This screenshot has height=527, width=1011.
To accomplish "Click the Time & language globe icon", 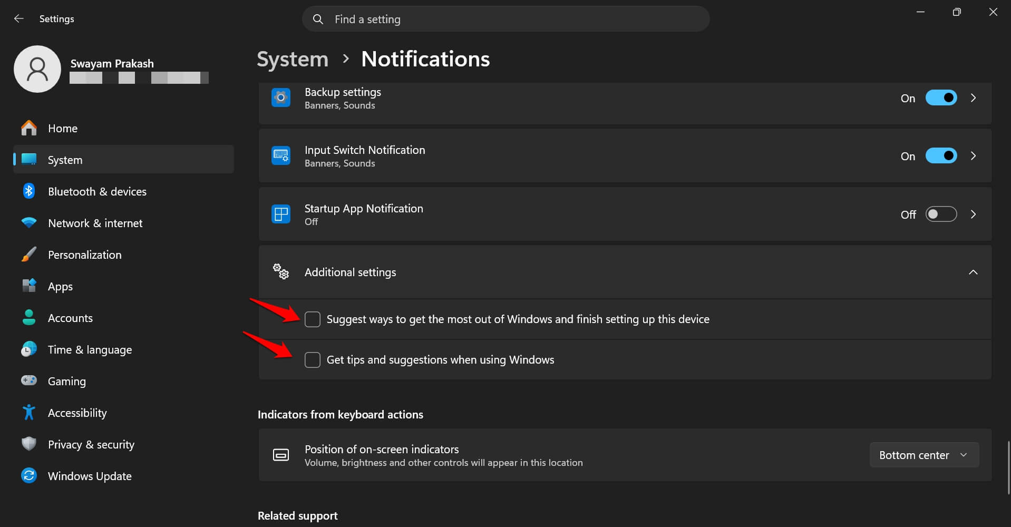I will 29,349.
